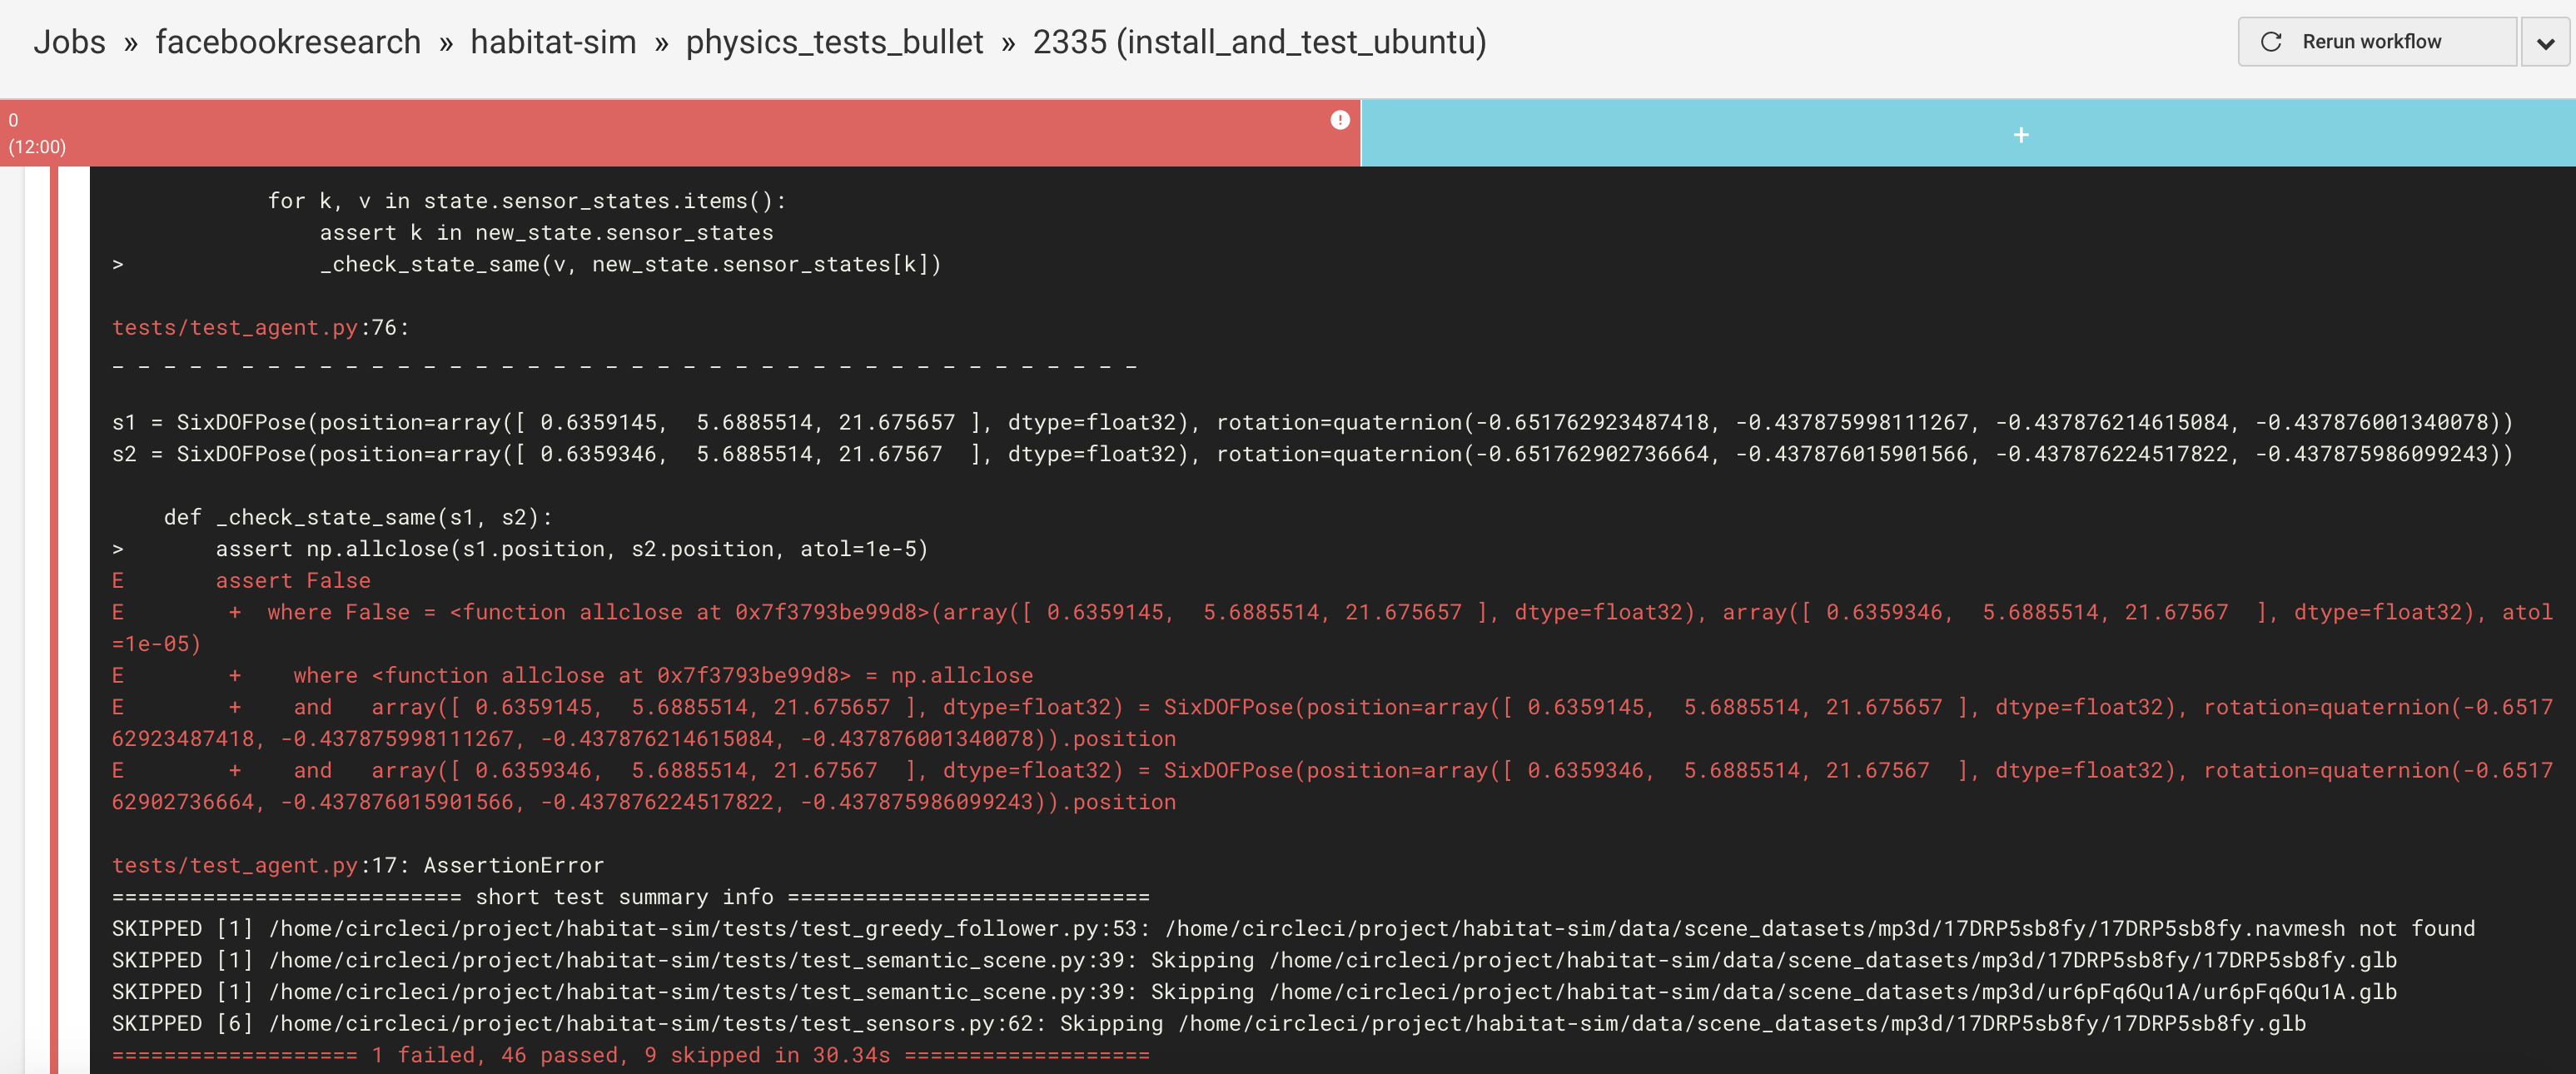Click the exclamation error icon on the red step
The image size is (2576, 1074).
coord(1341,120)
